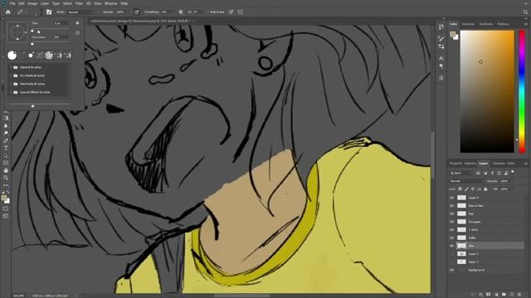
Task: Select the Pen tool in toolbar
Action: click(x=6, y=140)
